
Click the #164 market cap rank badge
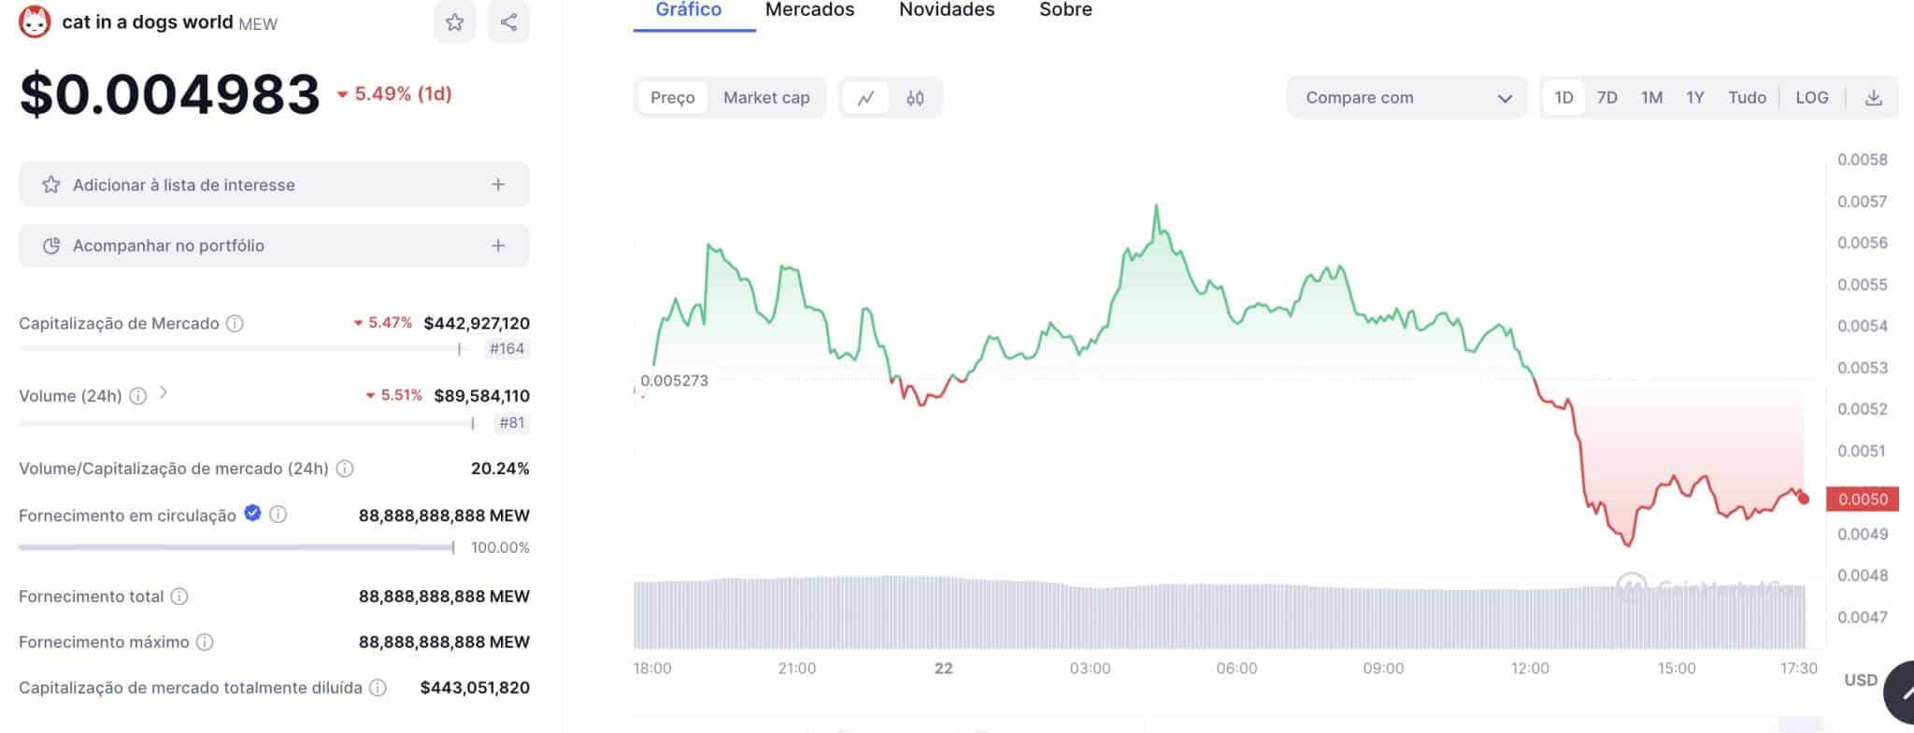point(507,348)
